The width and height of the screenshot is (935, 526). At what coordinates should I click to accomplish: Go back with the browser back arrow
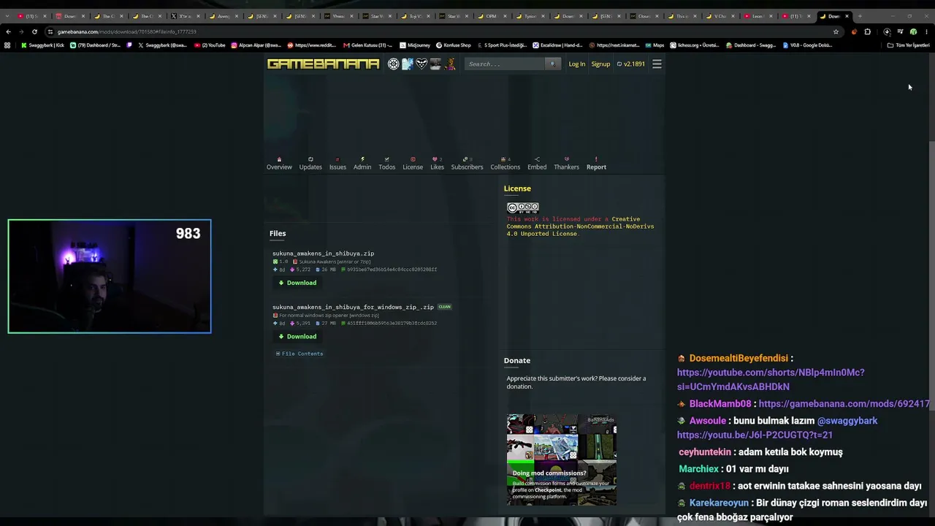click(x=8, y=31)
